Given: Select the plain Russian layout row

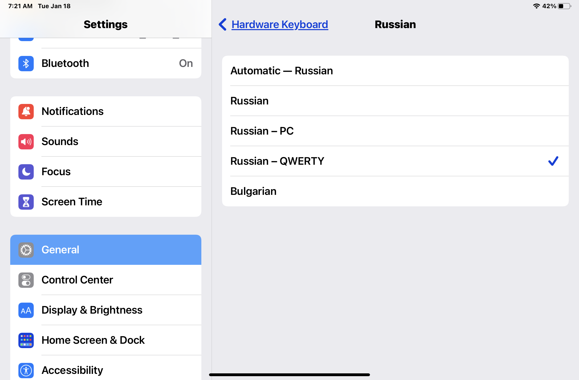Looking at the screenshot, I should pos(395,101).
